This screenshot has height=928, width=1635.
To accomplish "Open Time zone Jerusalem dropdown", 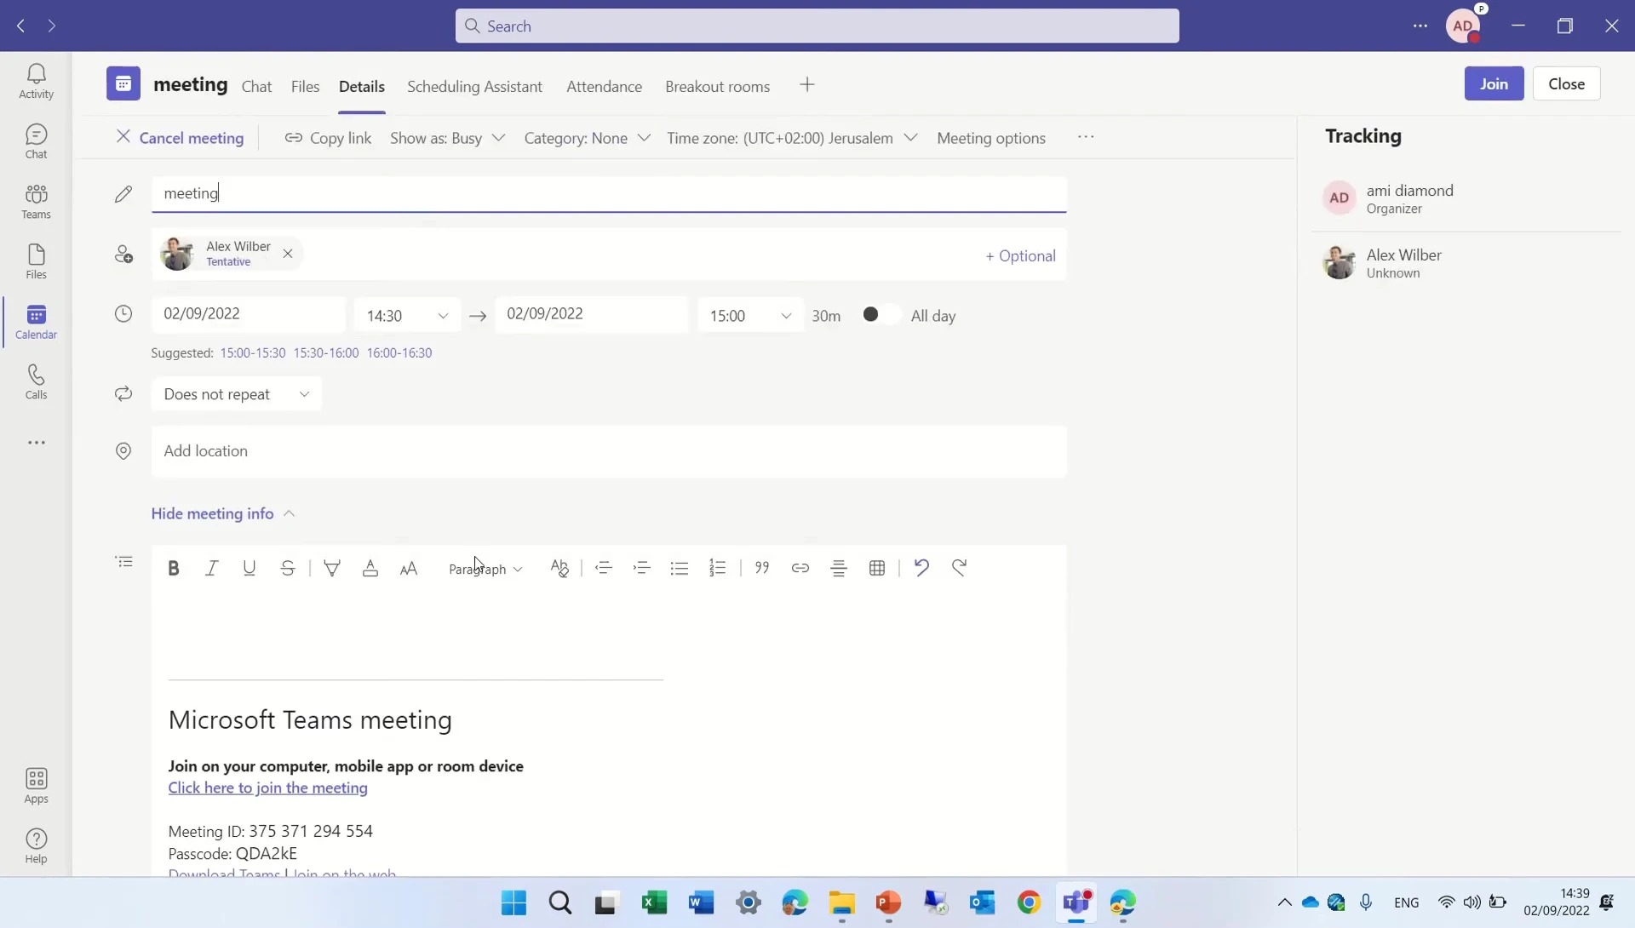I will coord(792,138).
